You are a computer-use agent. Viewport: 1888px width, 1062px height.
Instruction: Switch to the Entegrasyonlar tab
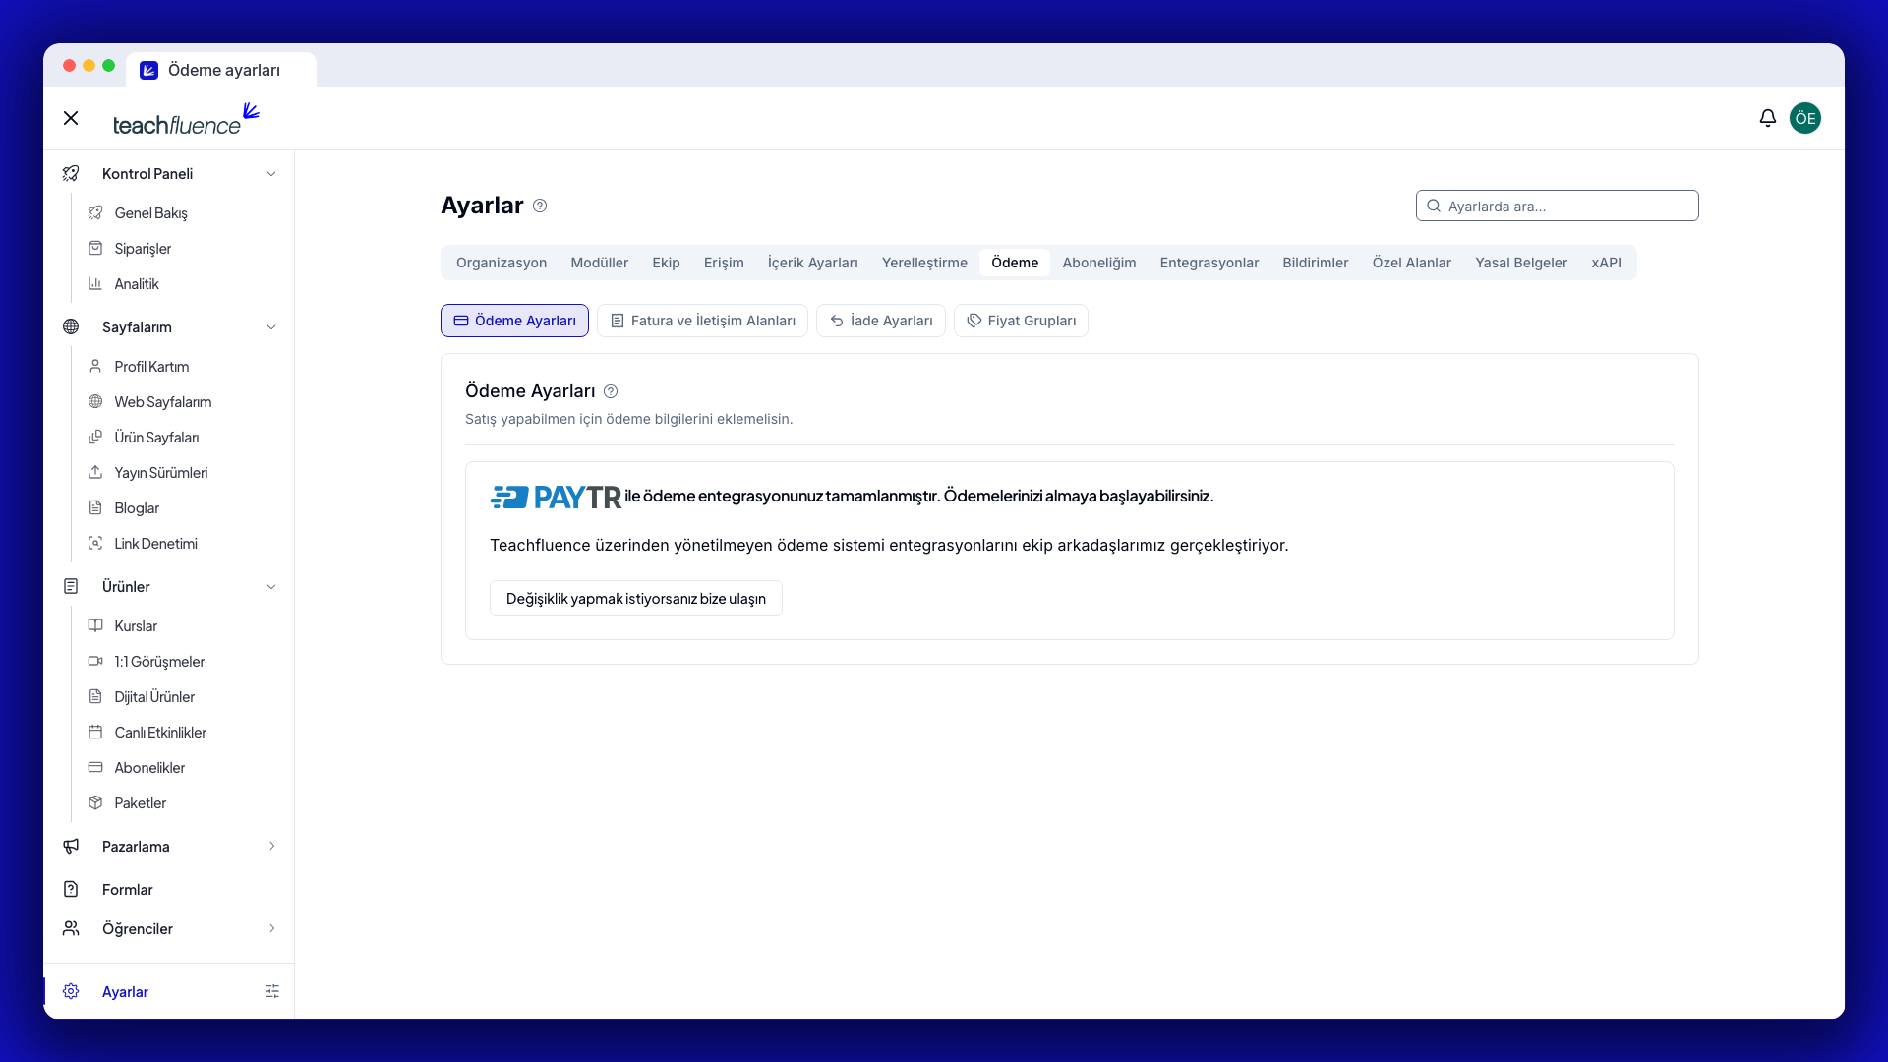pos(1209,263)
